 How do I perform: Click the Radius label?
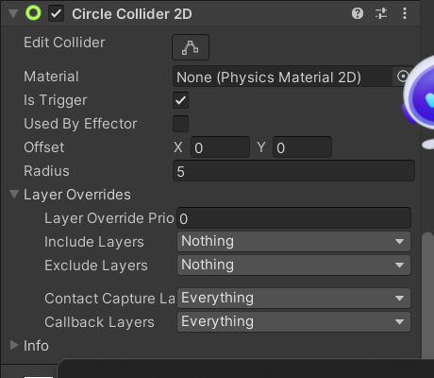tap(46, 171)
